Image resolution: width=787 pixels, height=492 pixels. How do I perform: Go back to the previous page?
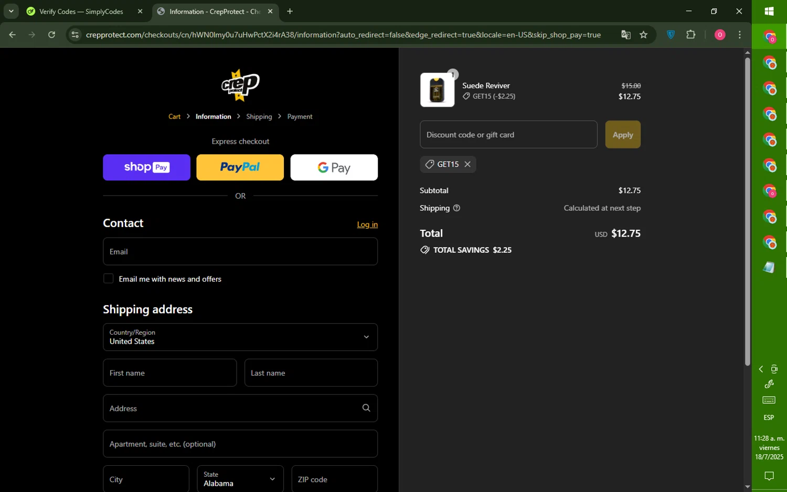[13, 35]
